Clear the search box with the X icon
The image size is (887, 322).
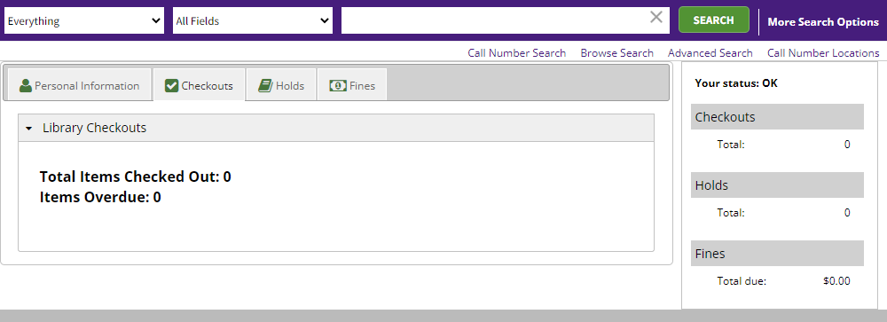(x=656, y=18)
